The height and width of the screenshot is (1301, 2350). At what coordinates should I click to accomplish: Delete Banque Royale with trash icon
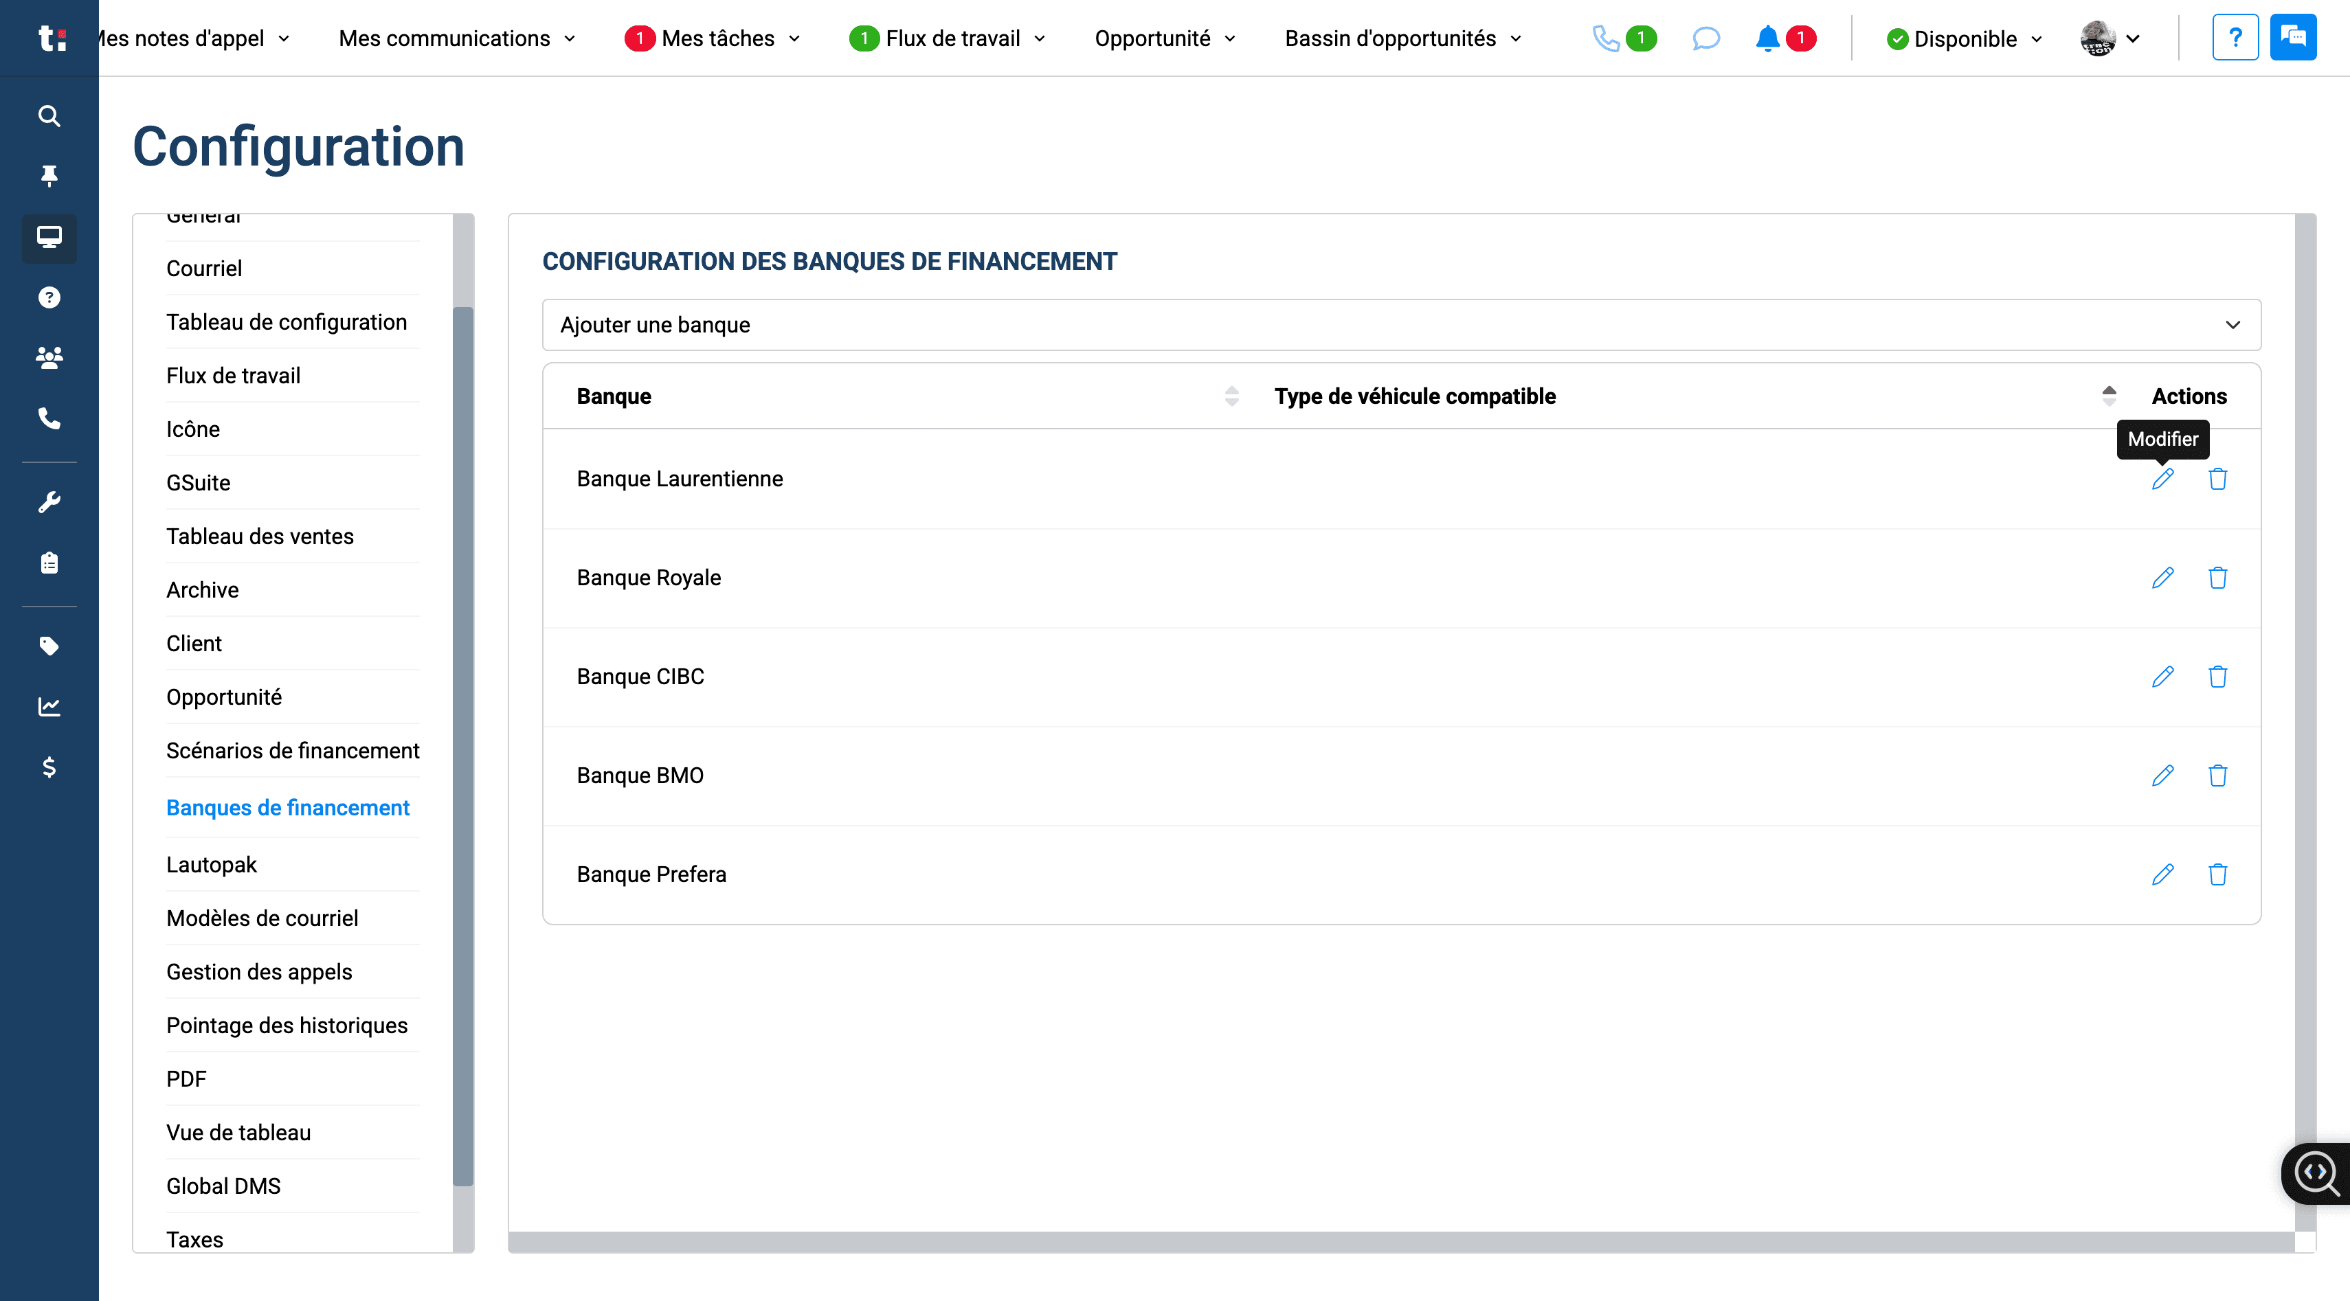[x=2217, y=577]
